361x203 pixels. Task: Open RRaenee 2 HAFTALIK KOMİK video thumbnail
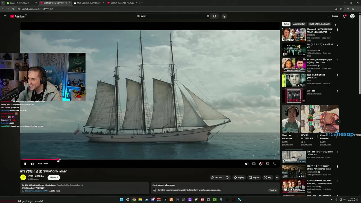point(294,35)
